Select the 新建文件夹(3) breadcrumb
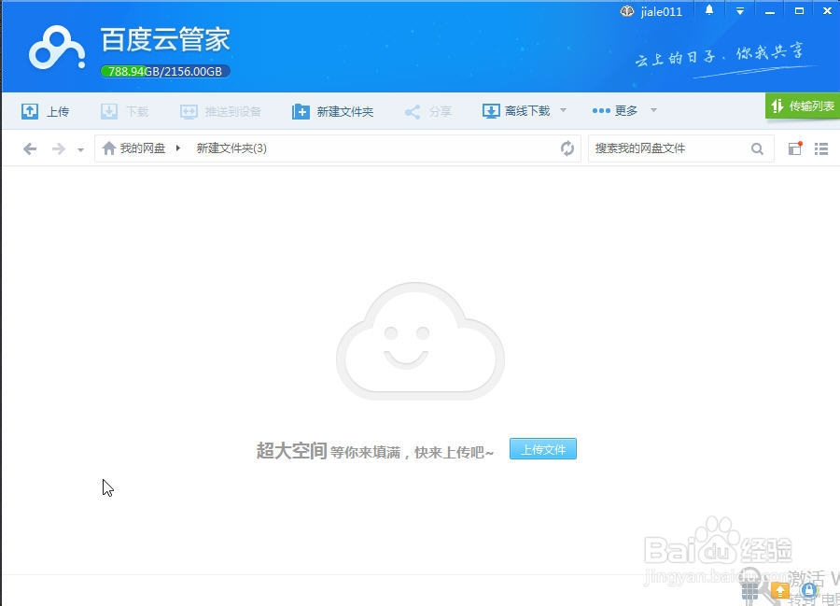 [231, 148]
